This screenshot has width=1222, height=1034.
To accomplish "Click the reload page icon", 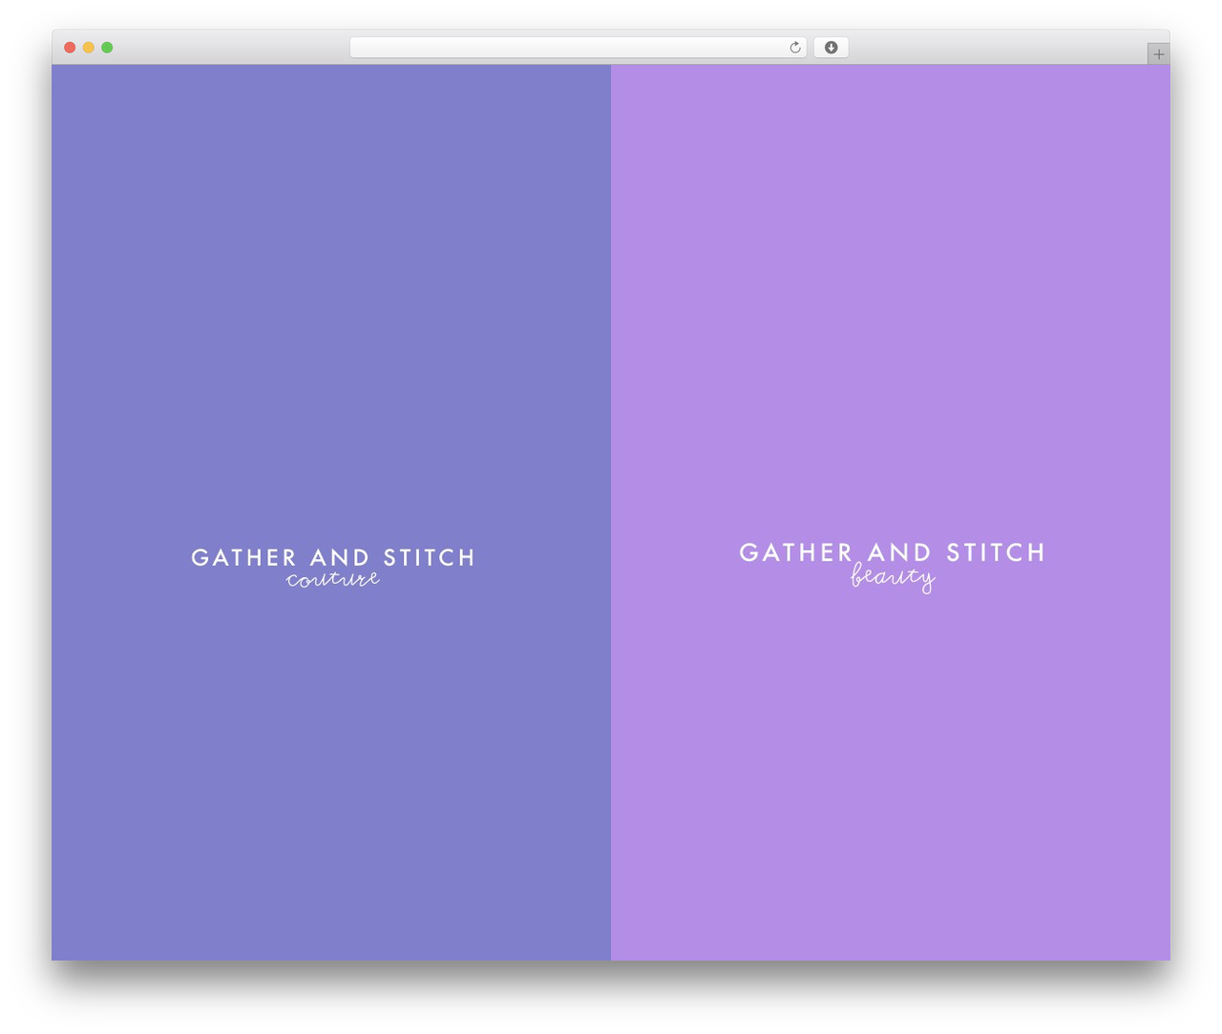I will click(x=795, y=48).
